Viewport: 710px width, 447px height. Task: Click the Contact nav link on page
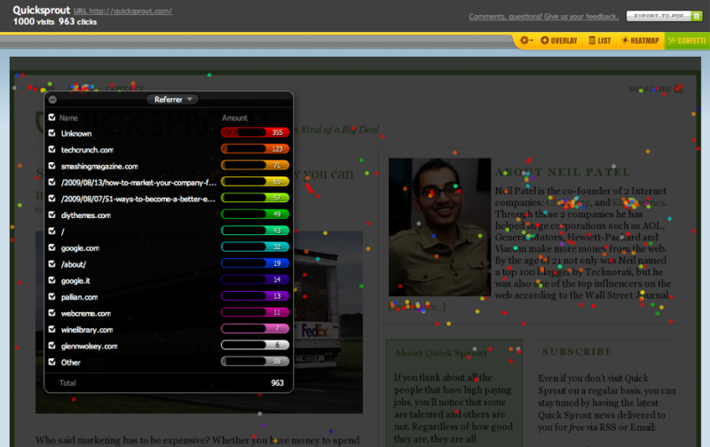coord(125,89)
